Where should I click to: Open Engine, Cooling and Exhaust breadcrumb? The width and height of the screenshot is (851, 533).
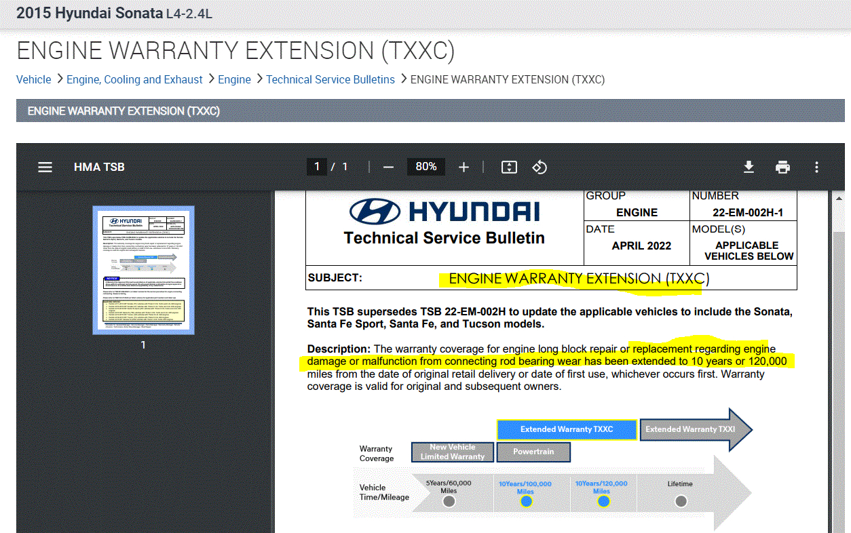pos(134,79)
